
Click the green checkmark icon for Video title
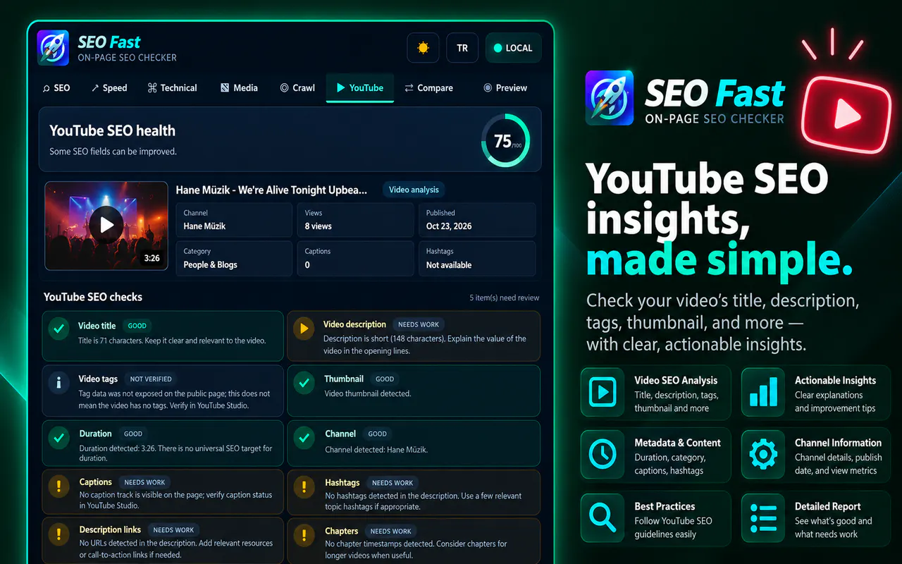point(58,329)
